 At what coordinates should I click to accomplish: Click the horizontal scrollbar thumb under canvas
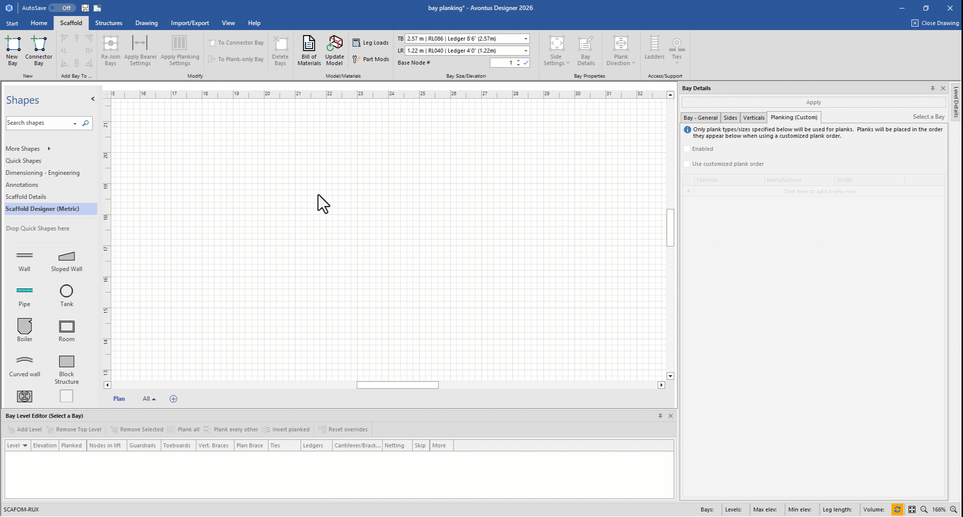(x=398, y=385)
